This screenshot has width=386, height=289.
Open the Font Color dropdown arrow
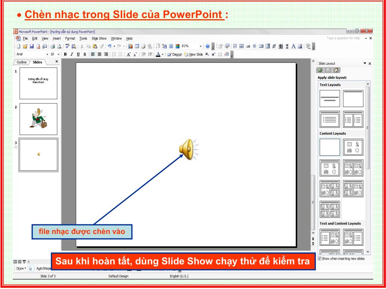pyautogui.click(x=162, y=54)
